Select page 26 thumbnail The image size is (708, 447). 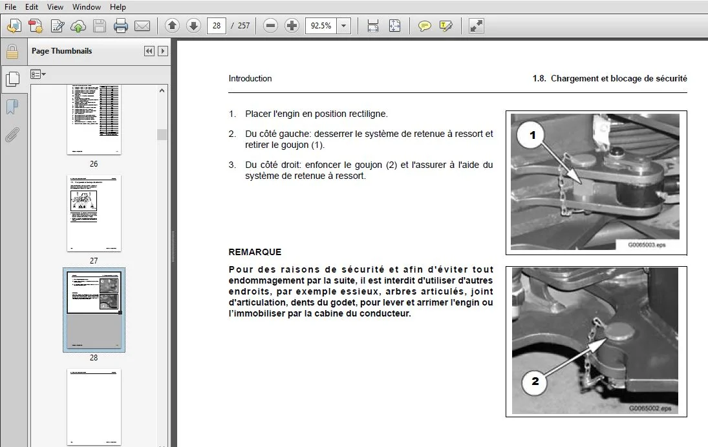94,120
